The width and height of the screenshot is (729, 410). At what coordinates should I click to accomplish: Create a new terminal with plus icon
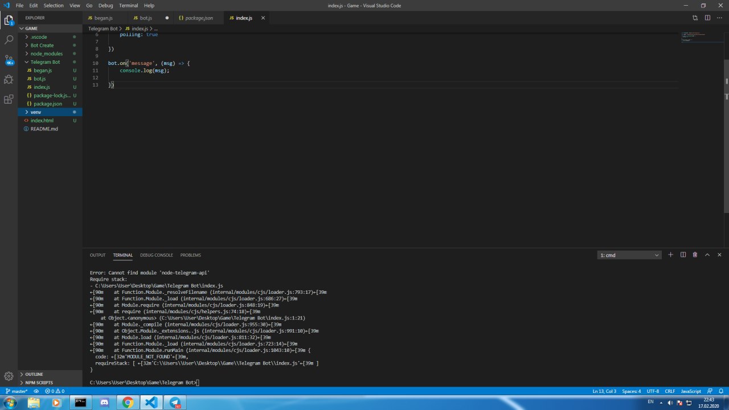(670, 255)
